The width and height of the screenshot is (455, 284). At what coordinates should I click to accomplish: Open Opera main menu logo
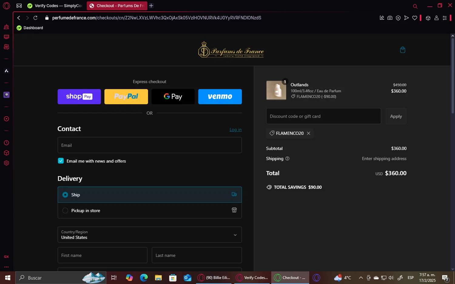(x=6, y=6)
